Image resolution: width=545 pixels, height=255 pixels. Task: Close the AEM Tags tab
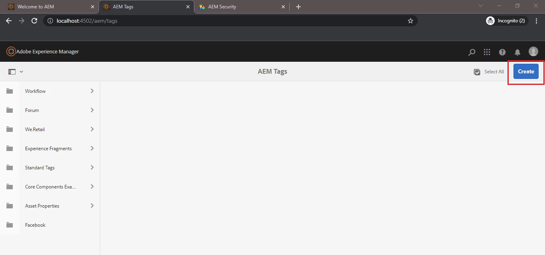(x=188, y=7)
